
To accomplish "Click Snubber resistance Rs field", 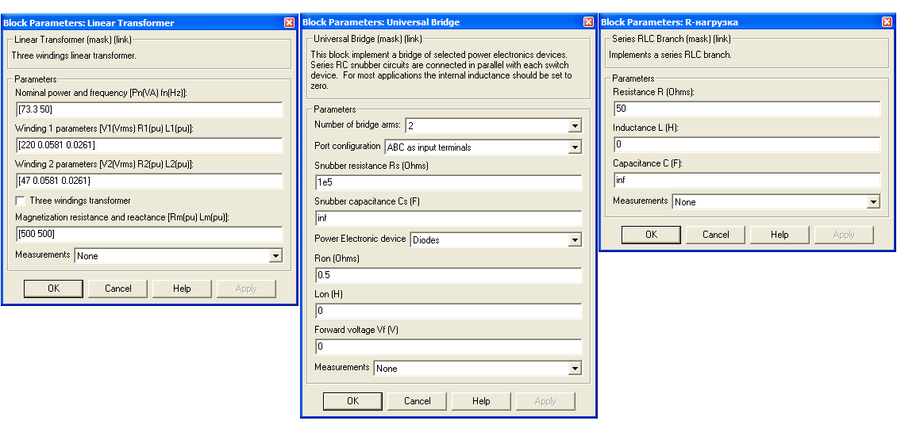I will tap(448, 183).
